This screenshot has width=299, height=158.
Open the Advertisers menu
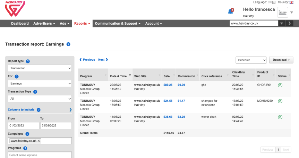coord(44,24)
